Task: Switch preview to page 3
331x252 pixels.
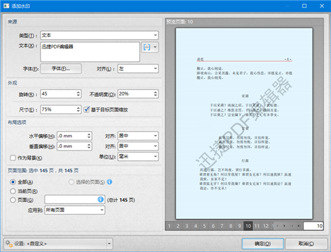Action: [x=187, y=226]
